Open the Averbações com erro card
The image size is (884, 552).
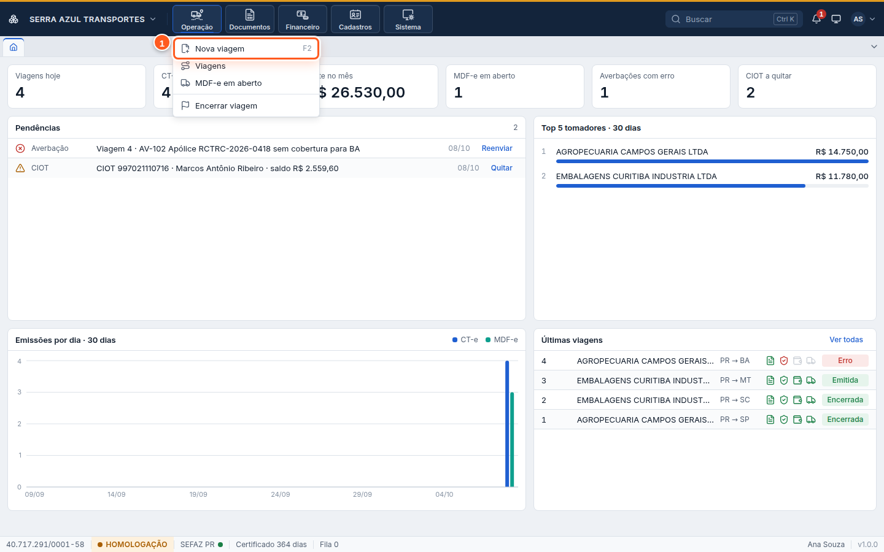(661, 86)
